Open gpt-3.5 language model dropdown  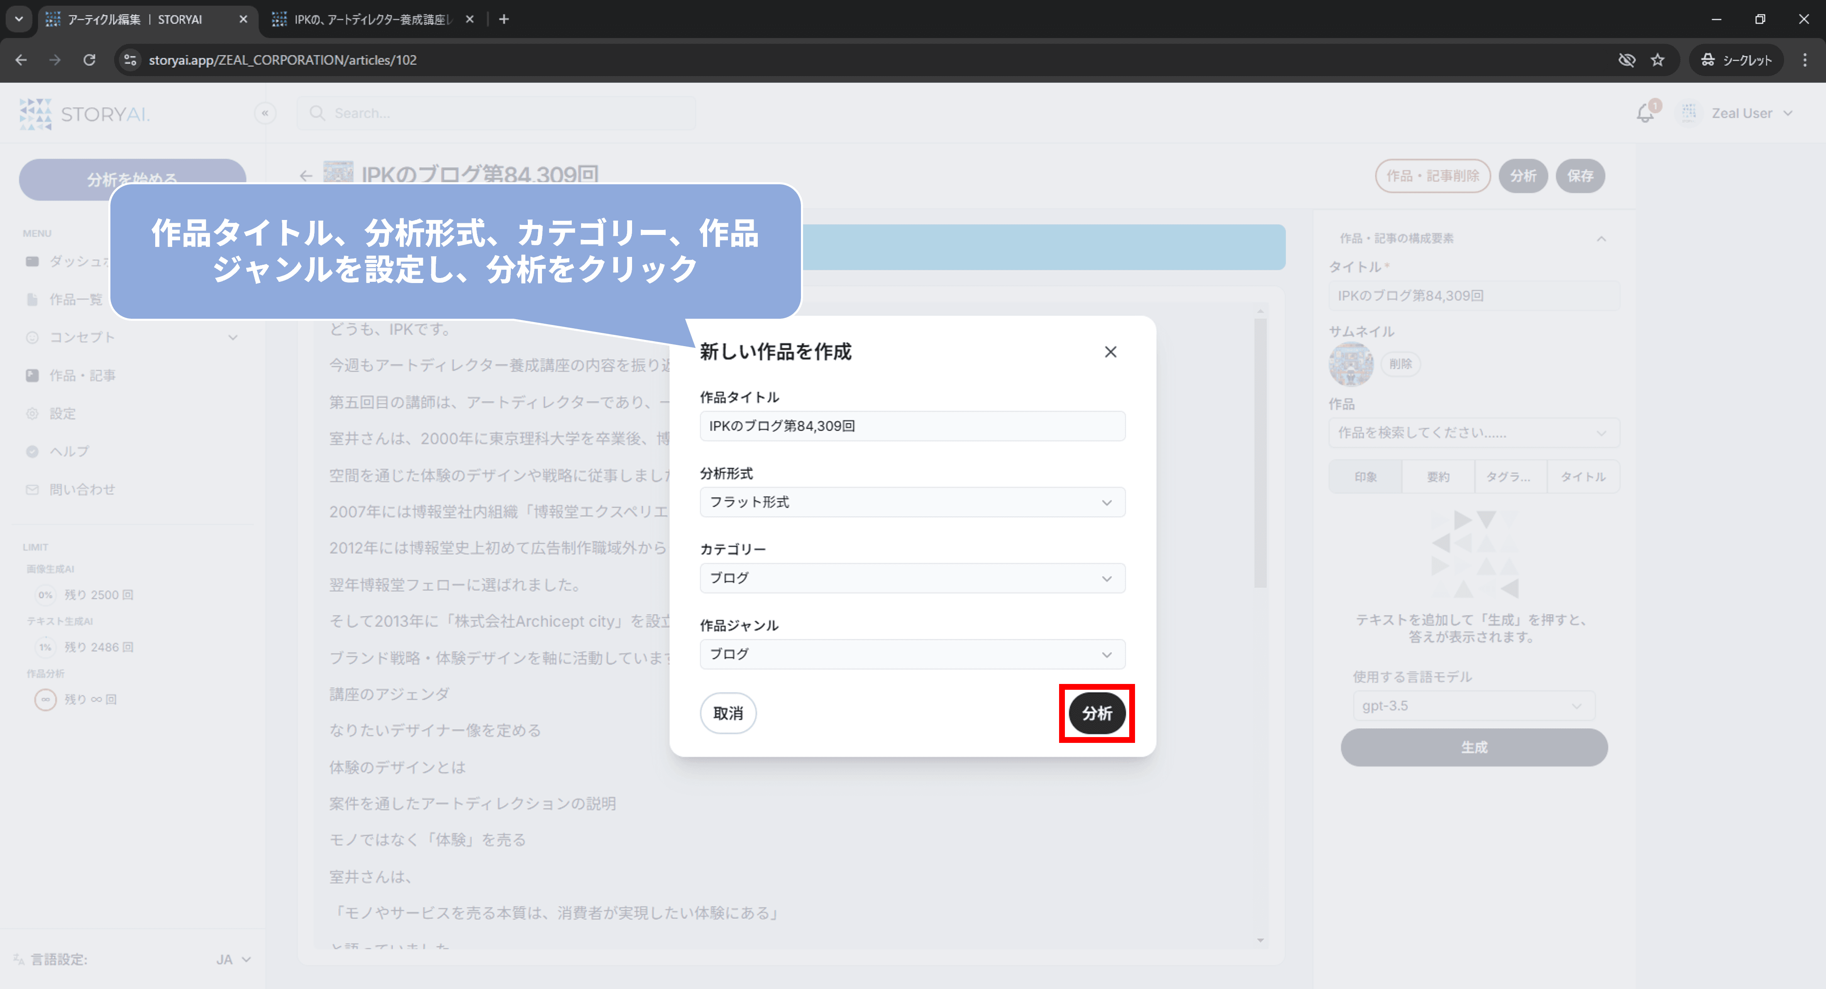tap(1474, 706)
